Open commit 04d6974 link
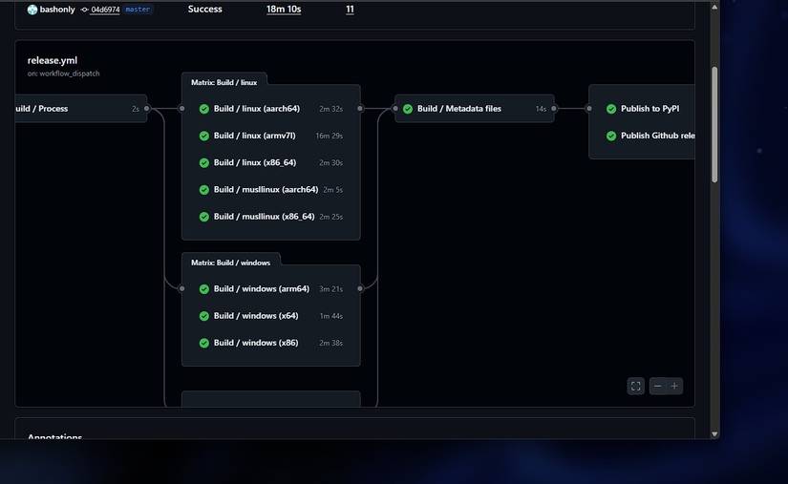The width and height of the screenshot is (788, 484). pos(105,10)
